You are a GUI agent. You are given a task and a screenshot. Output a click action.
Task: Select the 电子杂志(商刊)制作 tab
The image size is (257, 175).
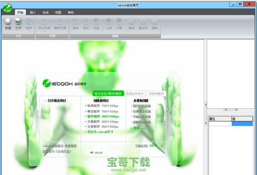(x=108, y=93)
